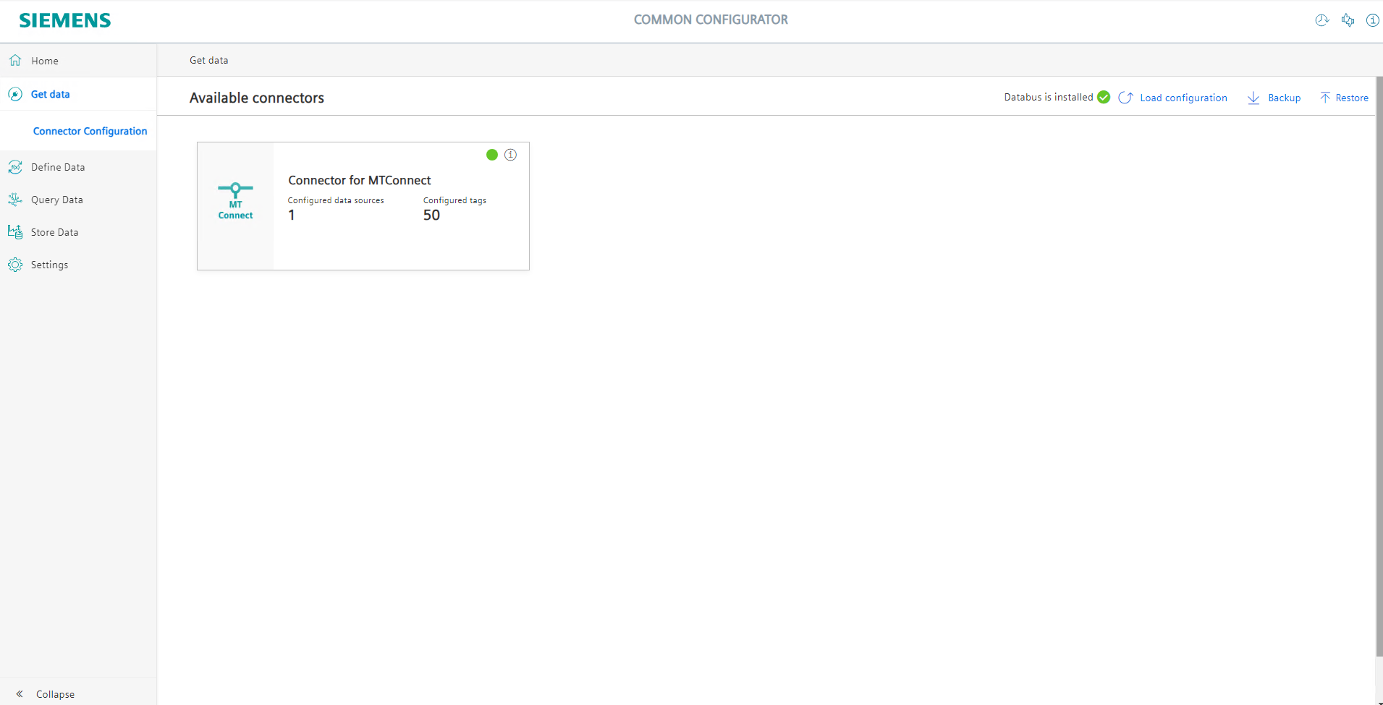Click the Home house icon
The image size is (1383, 705).
(15, 60)
